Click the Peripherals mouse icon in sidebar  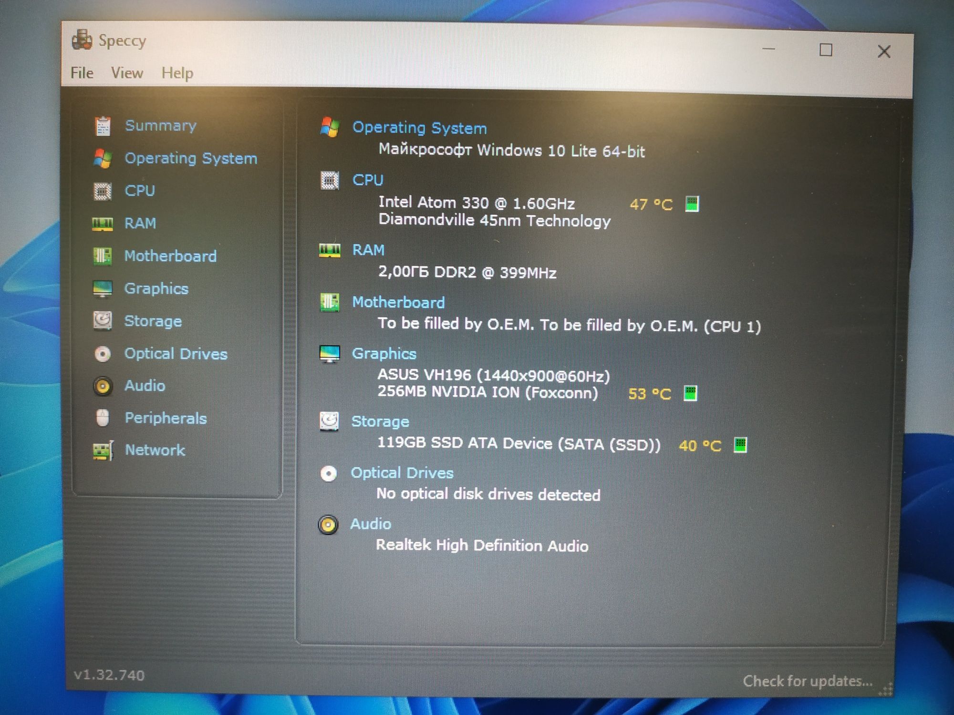point(102,418)
